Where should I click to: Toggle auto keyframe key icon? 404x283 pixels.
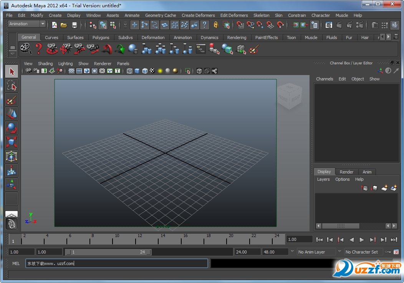pos(388,252)
